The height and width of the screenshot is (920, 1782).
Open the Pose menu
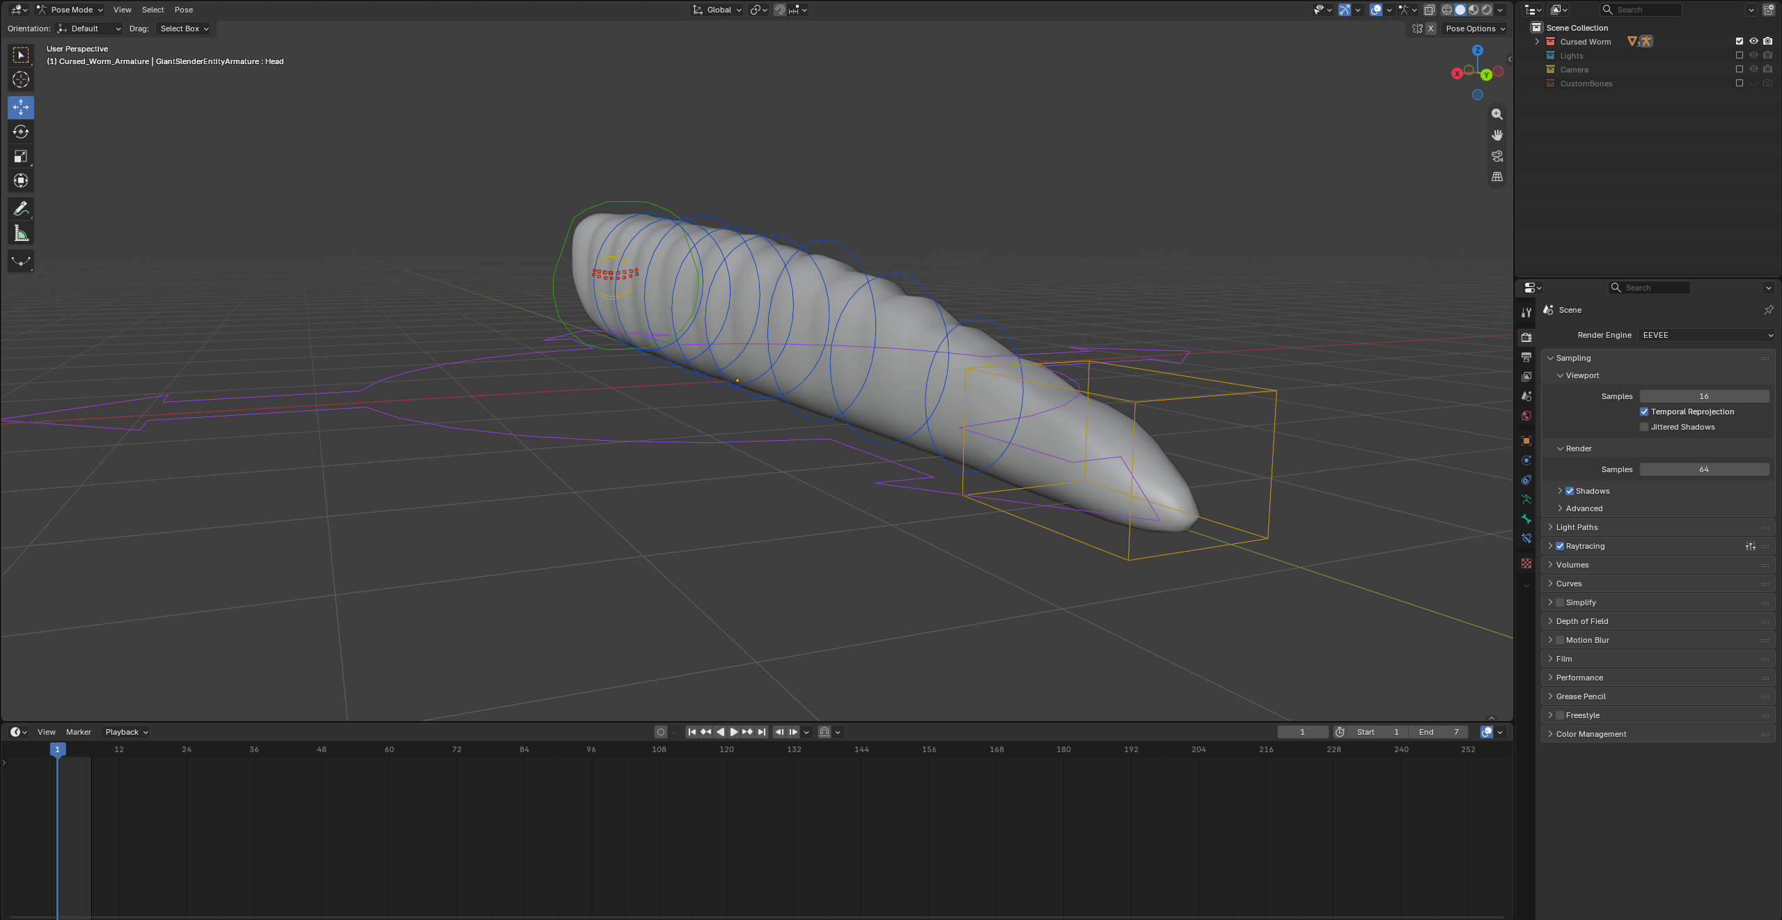tap(184, 10)
